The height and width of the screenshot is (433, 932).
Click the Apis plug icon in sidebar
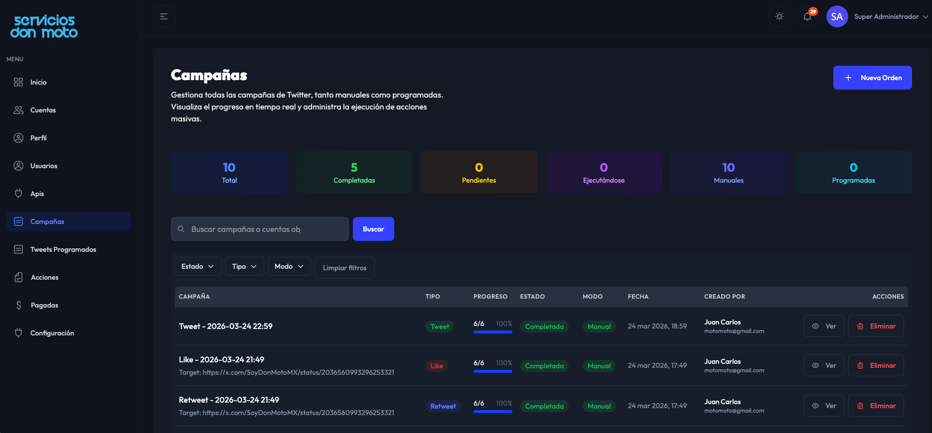coord(18,194)
